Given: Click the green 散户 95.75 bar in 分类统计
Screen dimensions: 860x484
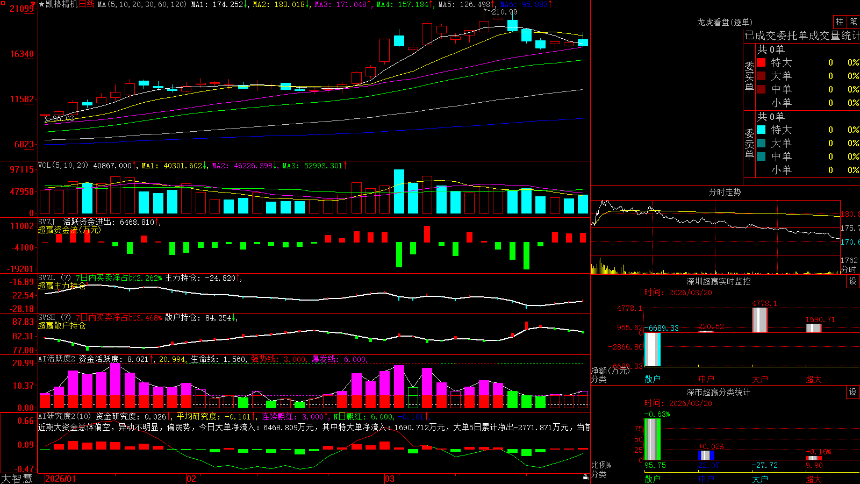Looking at the screenshot, I should pos(653,439).
